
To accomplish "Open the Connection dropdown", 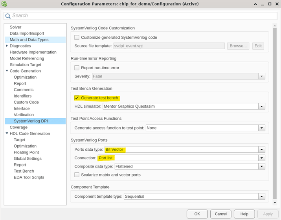I will pos(261,158).
